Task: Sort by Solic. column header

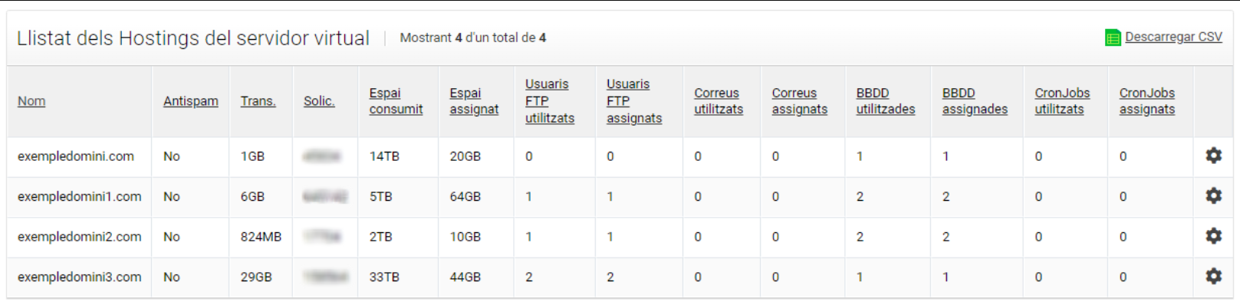Action: point(319,101)
